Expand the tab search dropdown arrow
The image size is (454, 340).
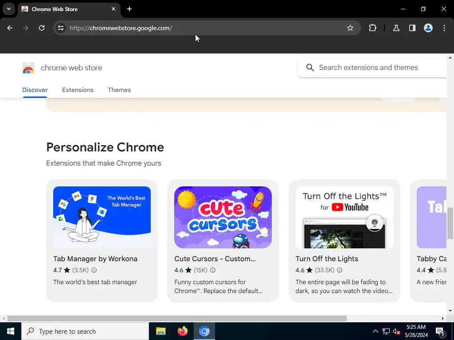[9, 9]
